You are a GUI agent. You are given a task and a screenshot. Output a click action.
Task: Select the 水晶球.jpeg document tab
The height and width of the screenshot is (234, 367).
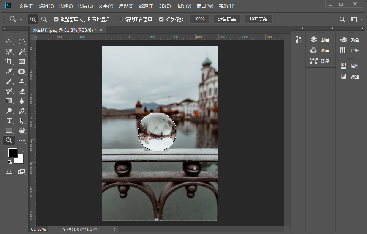coord(65,30)
